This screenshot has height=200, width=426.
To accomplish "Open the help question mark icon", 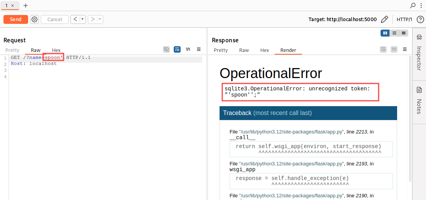I will click(420, 19).
